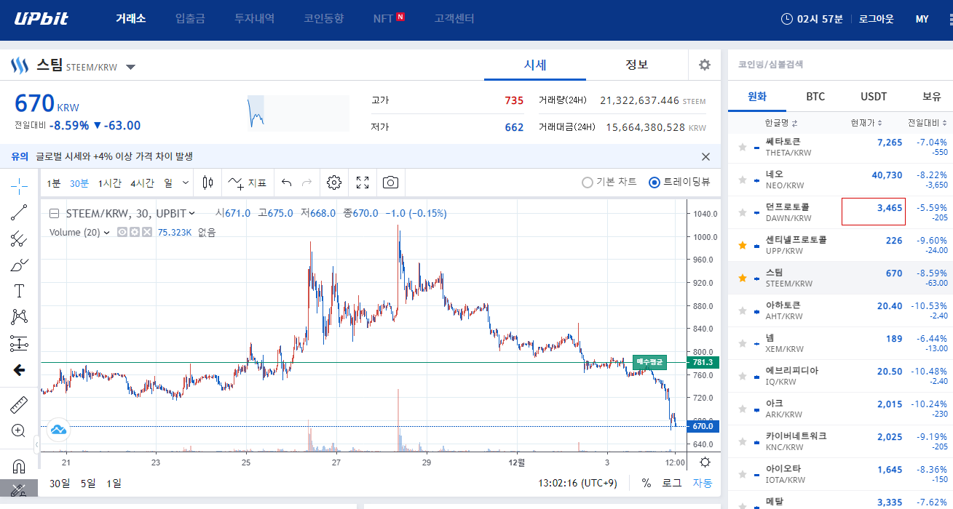Select the trend line drawing tool
The height and width of the screenshot is (509, 953).
pos(19,212)
